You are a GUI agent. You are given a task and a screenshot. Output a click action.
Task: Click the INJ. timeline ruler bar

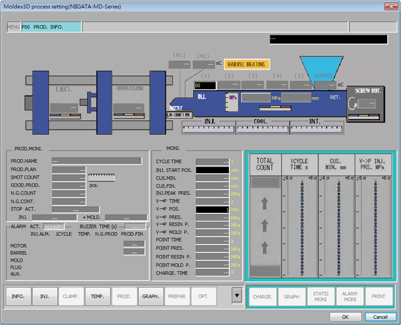point(208,129)
